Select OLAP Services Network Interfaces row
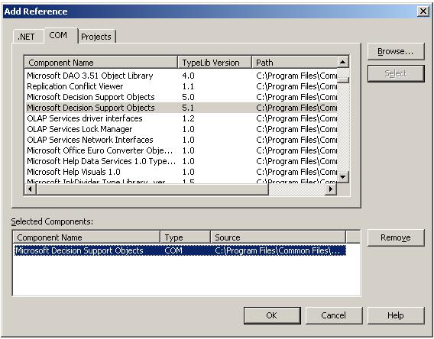 click(182, 140)
